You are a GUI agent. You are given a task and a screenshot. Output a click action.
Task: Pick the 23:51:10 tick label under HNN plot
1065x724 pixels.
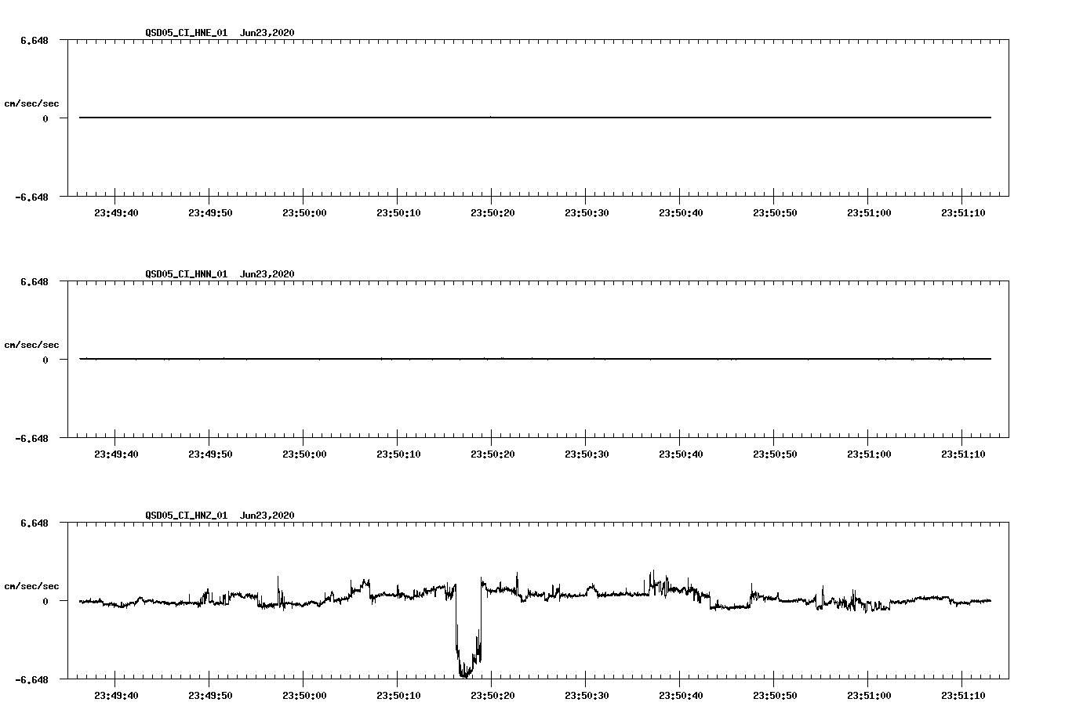[x=963, y=454]
